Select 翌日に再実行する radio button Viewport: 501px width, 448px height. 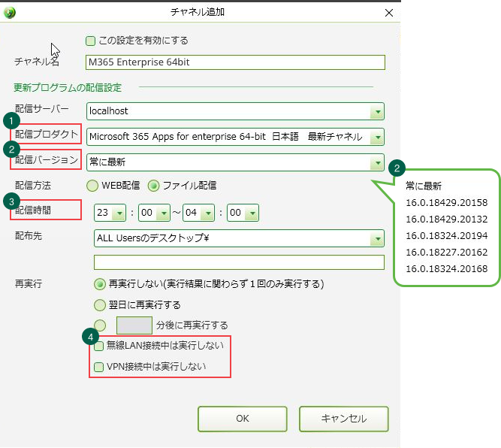point(100,305)
